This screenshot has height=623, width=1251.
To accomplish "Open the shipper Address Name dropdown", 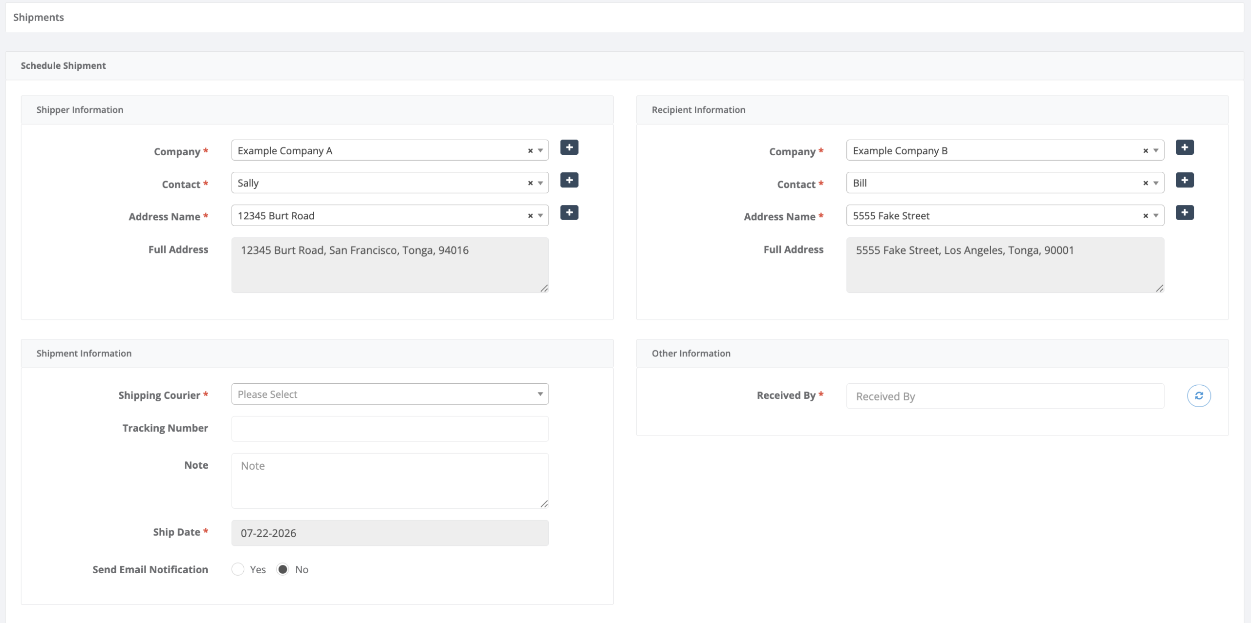I will pyautogui.click(x=390, y=215).
